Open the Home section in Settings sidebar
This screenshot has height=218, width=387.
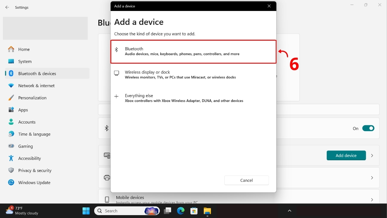pos(23,49)
